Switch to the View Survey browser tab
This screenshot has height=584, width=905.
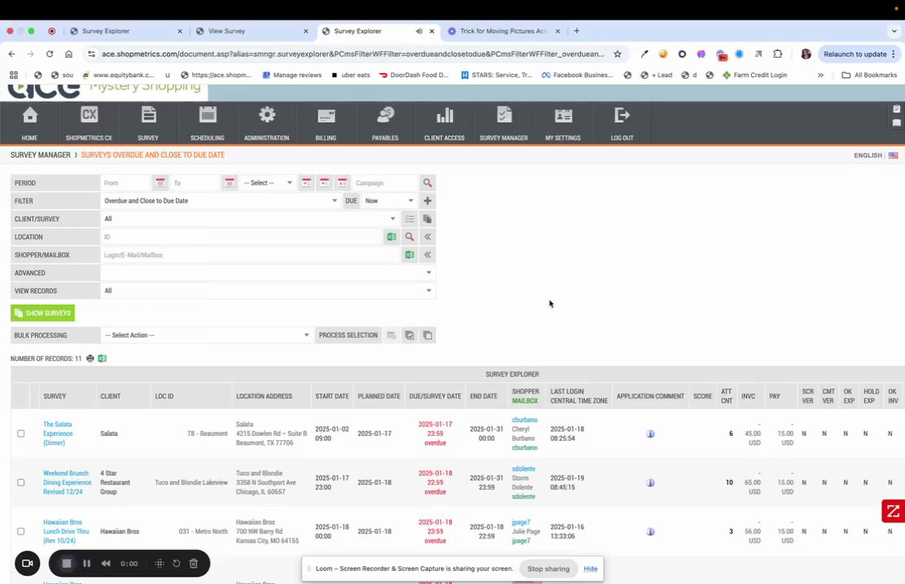(x=252, y=31)
